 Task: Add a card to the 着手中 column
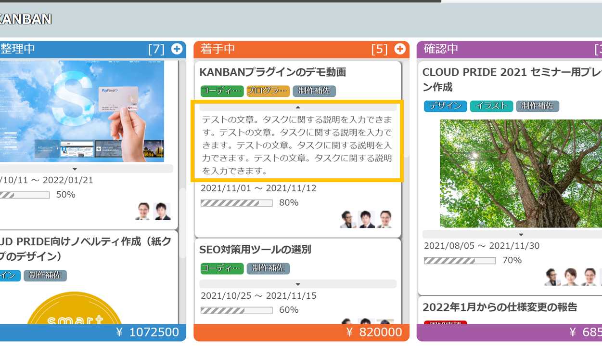(400, 49)
